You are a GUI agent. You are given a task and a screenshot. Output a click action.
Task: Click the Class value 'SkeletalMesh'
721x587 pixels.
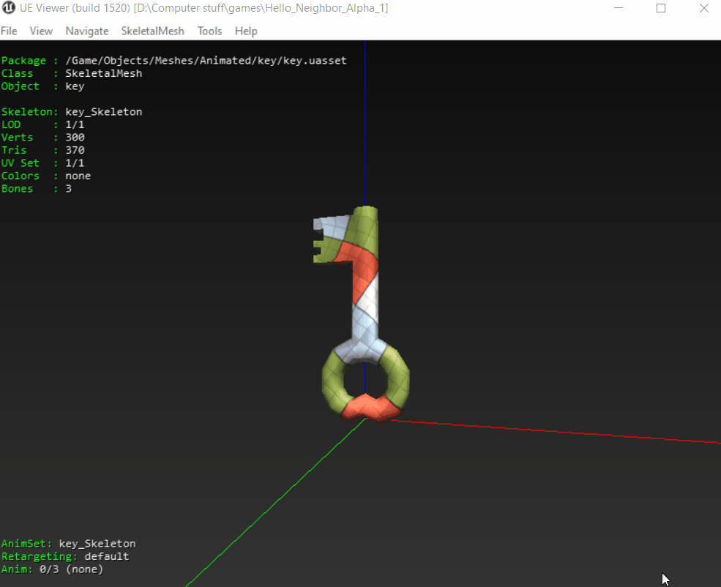tap(104, 73)
